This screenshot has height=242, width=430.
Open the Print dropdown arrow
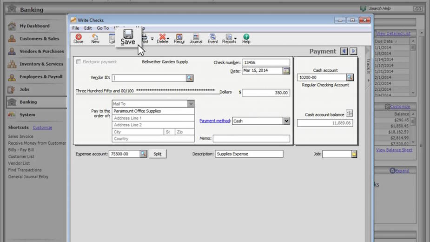(x=152, y=39)
